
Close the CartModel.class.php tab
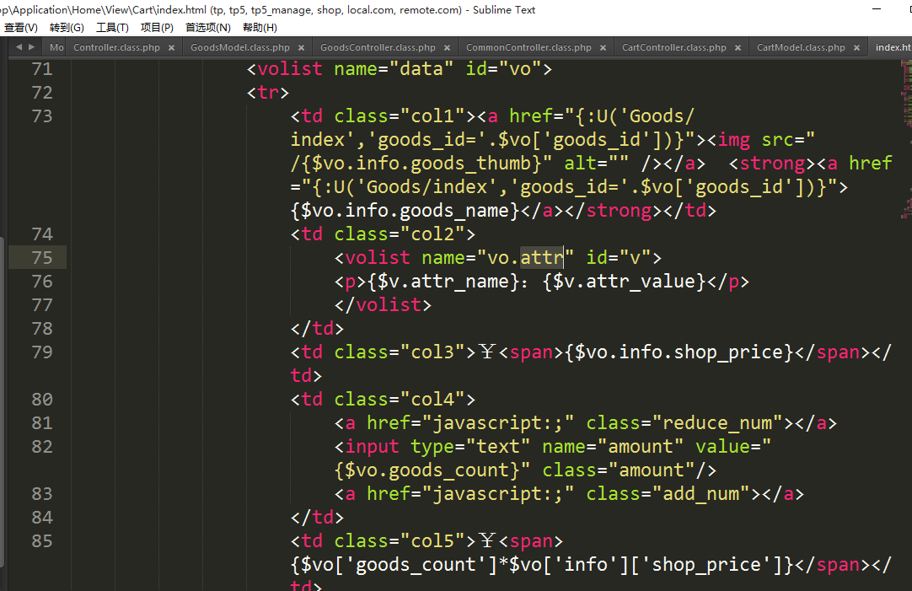click(x=856, y=48)
